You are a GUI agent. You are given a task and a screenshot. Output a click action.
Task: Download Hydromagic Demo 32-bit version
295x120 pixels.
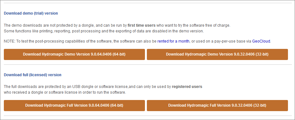pos(217,54)
